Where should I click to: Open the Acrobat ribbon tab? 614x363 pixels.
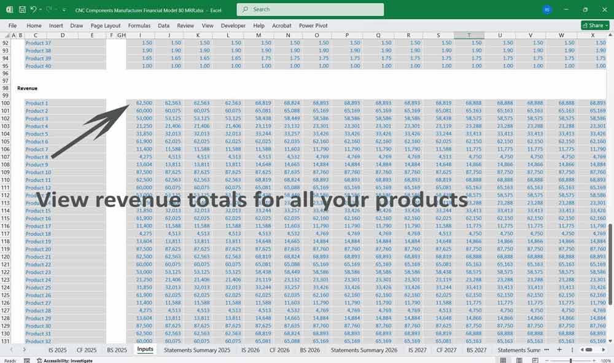tap(282, 25)
